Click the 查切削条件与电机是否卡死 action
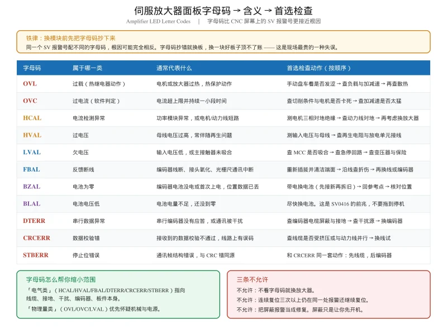The height and width of the screenshot is (328, 447). coord(344,101)
